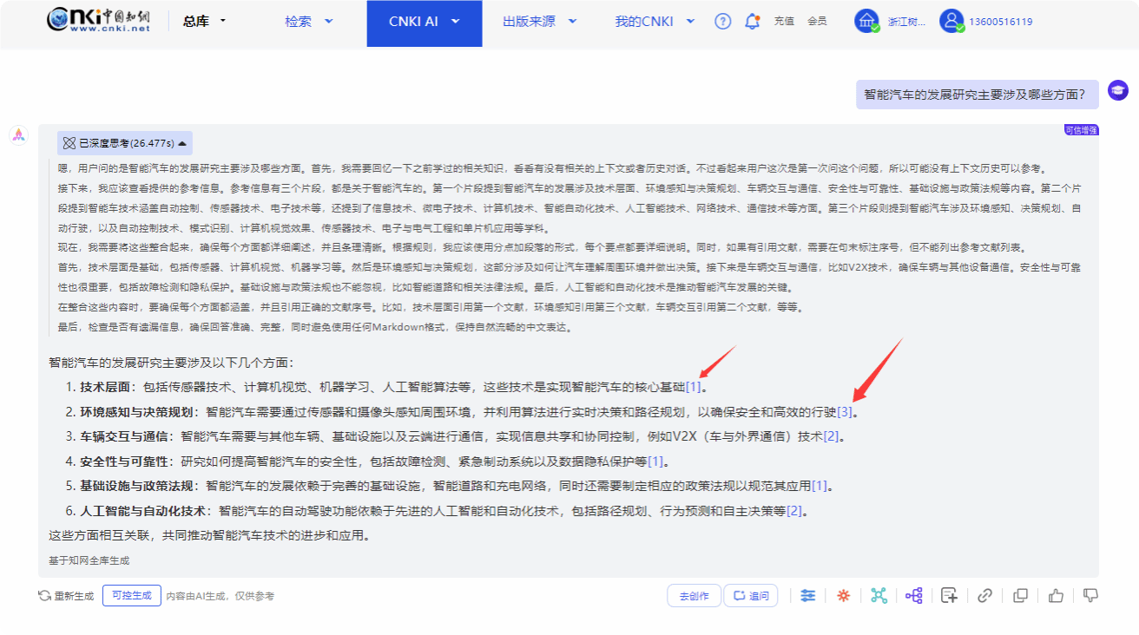Click the add-to-notes icon with plus
The height and width of the screenshot is (635, 1139).
pos(950,596)
